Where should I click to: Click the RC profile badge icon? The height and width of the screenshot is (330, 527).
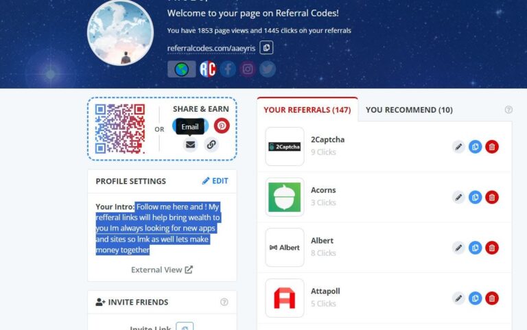[x=208, y=69]
